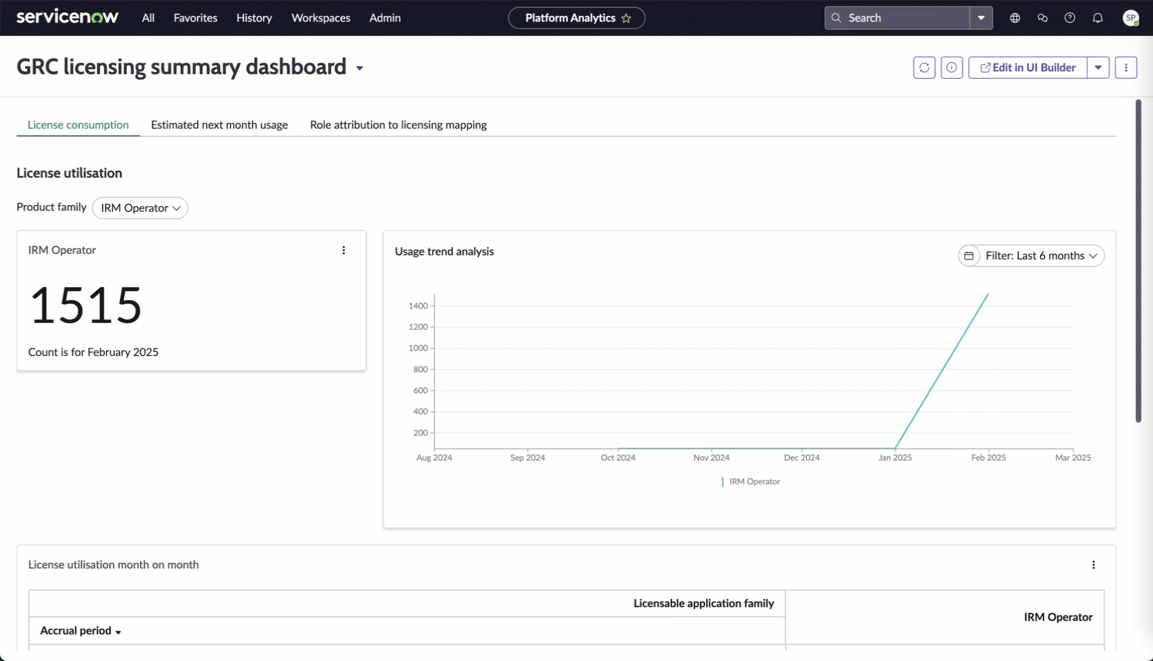Viewport: 1153px width, 661px height.
Task: Click the Product family label
Action: coord(52,207)
